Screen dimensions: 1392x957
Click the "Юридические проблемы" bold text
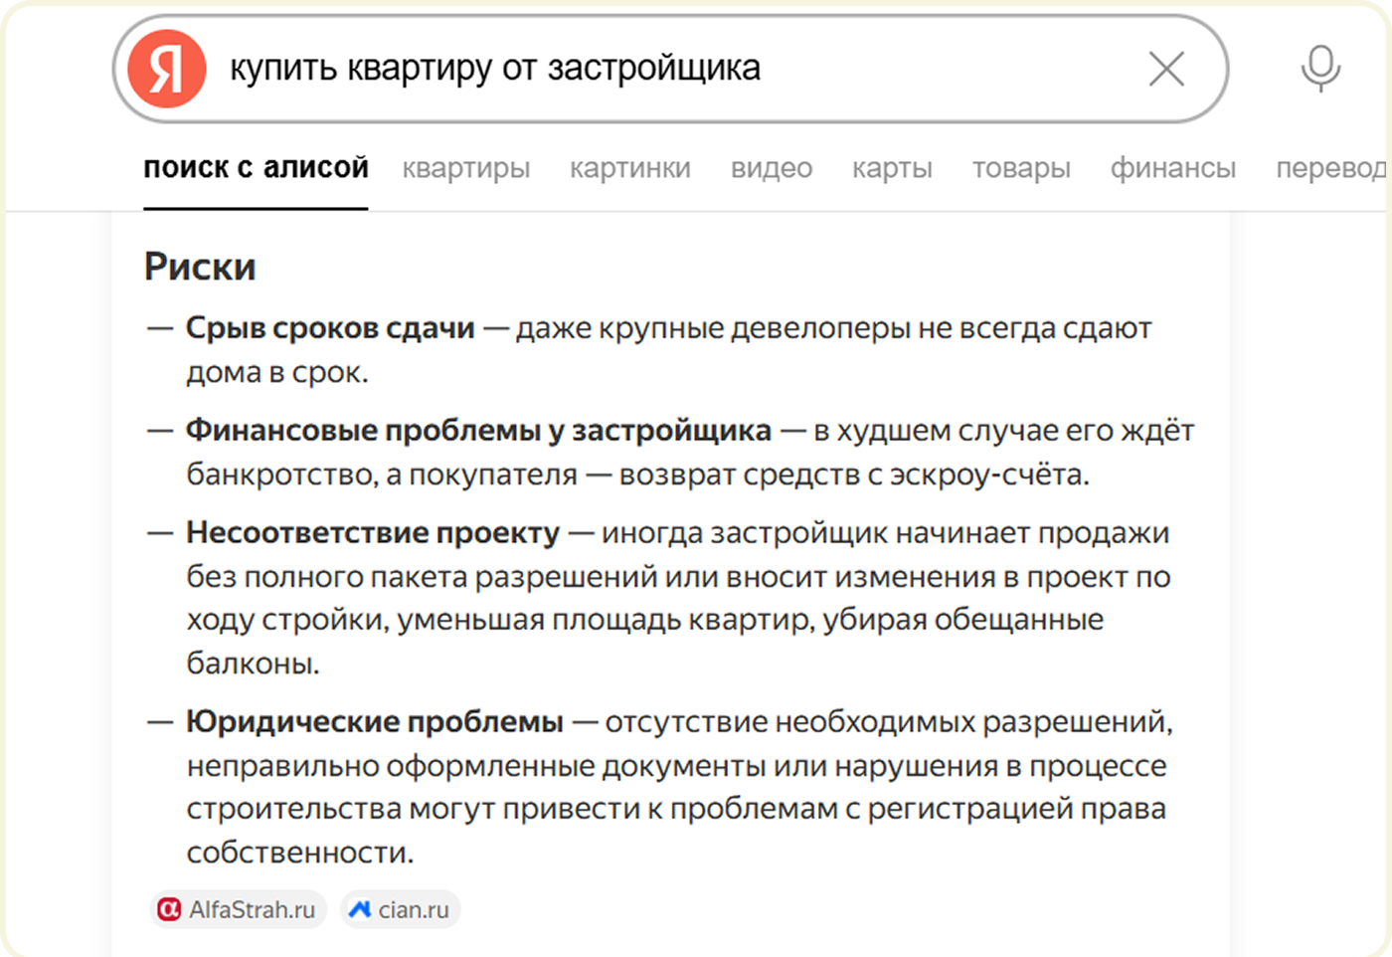pyautogui.click(x=375, y=721)
